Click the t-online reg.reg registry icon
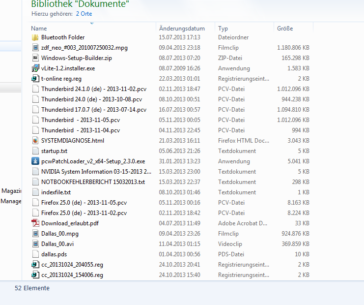 [x=35, y=79]
